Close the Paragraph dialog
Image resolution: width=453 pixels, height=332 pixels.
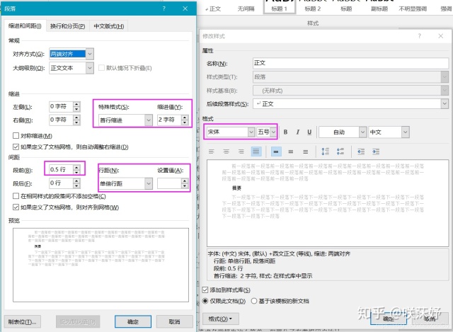coord(185,8)
